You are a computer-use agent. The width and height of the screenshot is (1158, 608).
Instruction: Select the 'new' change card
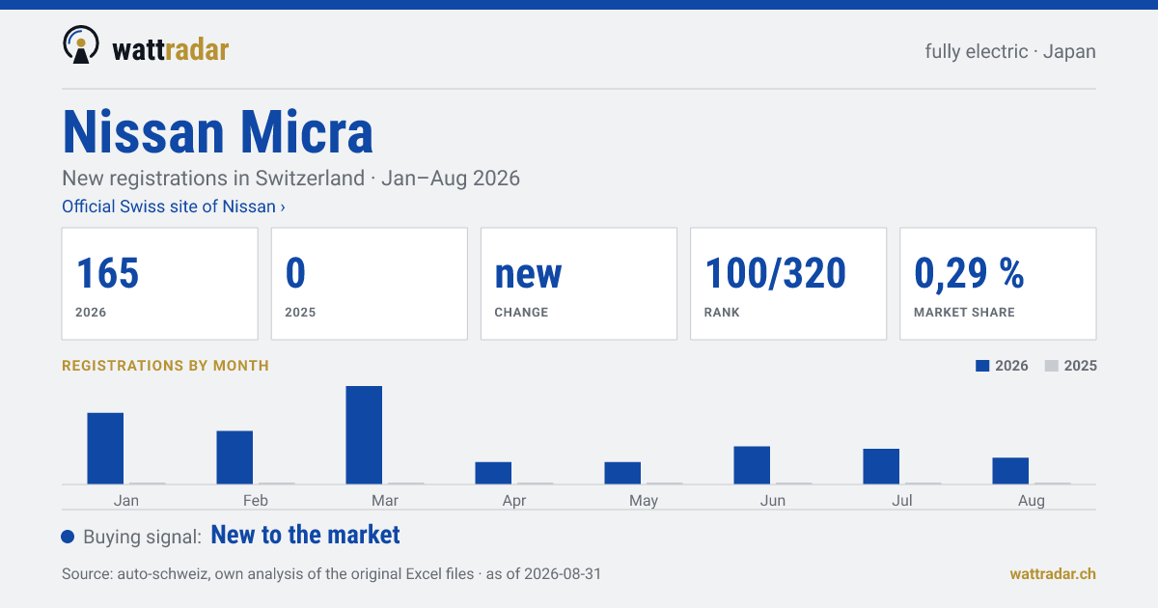coord(579,284)
